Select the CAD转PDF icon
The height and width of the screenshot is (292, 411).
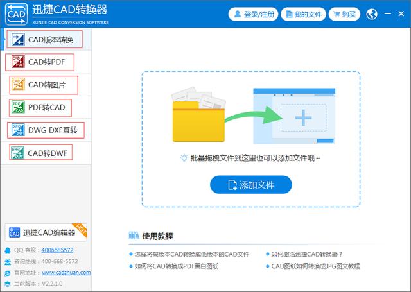tap(18, 62)
